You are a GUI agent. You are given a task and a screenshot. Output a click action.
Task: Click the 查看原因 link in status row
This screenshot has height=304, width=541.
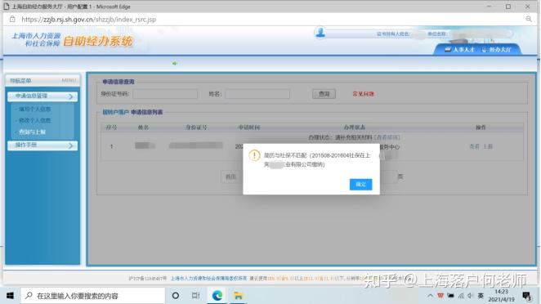coord(387,137)
